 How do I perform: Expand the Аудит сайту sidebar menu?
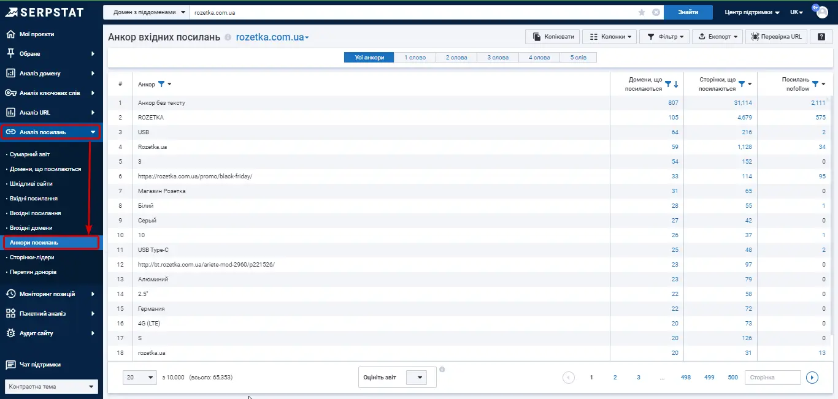[x=52, y=333]
